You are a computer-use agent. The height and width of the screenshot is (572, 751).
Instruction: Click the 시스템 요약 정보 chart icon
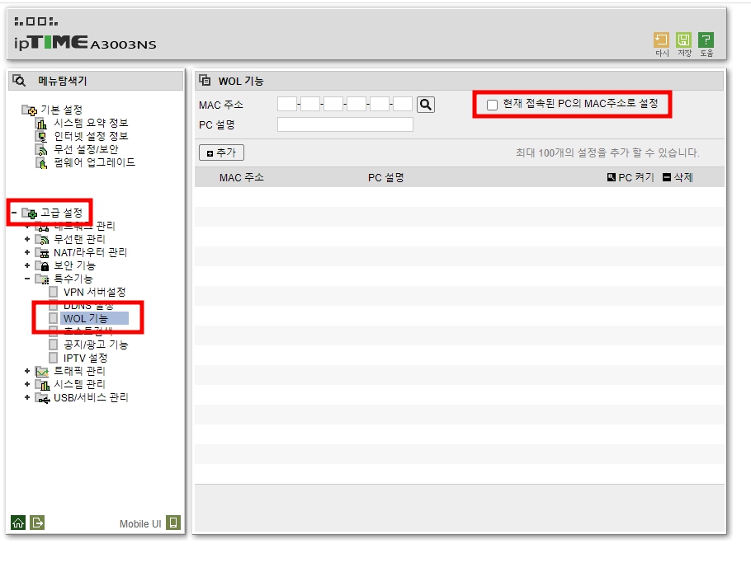41,124
